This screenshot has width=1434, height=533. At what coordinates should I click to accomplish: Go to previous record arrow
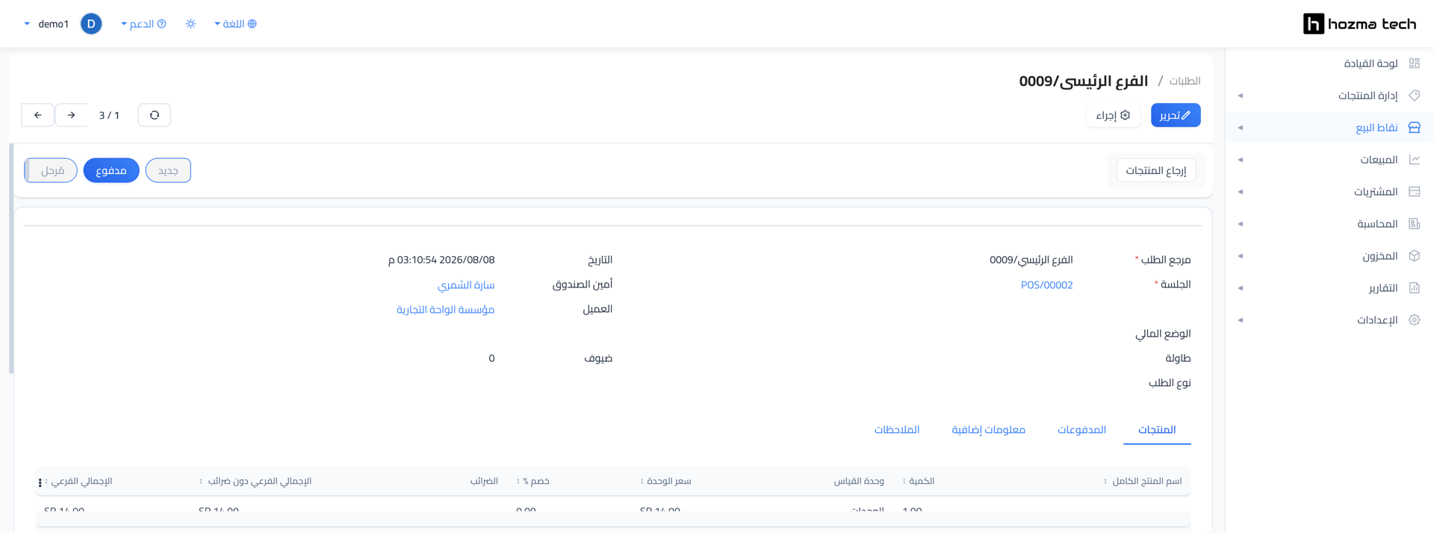pyautogui.click(x=37, y=115)
